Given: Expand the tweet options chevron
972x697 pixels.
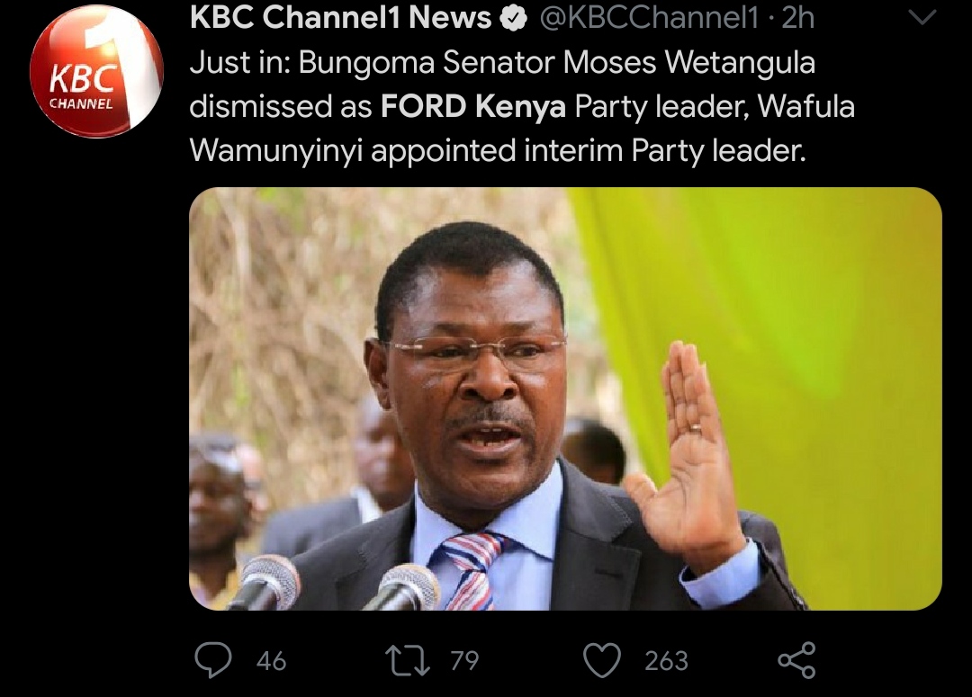Looking at the screenshot, I should [922, 17].
